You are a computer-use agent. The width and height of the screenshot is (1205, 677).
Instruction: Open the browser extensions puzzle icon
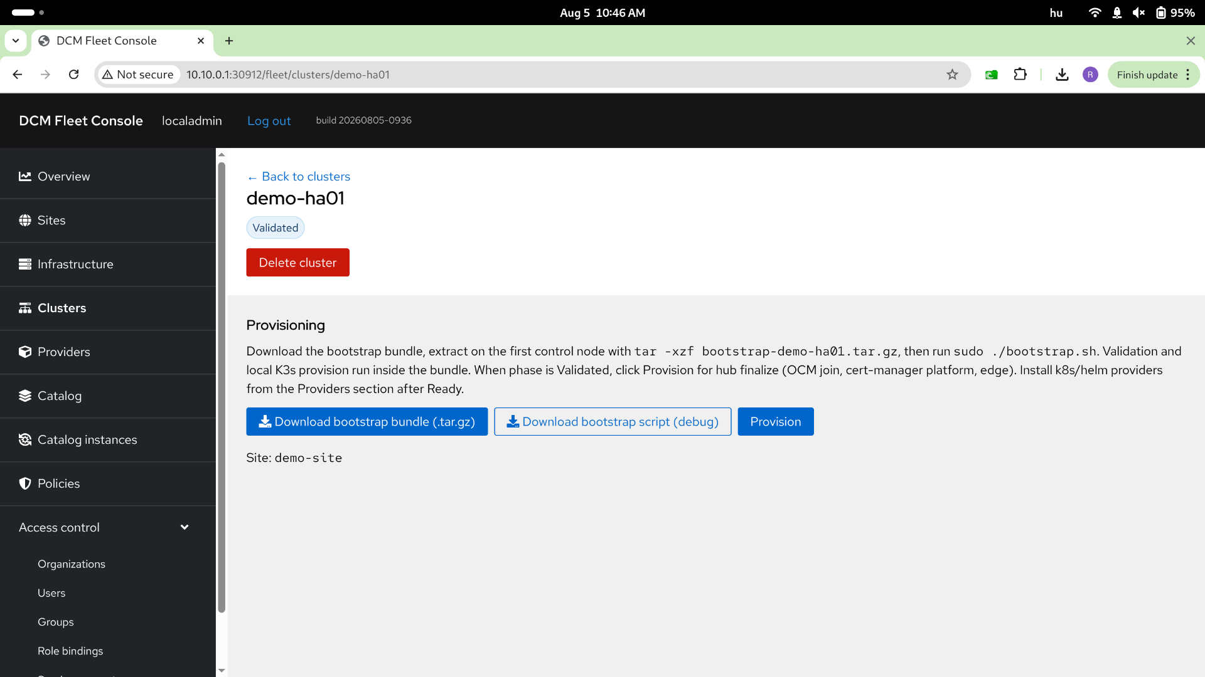click(1020, 75)
